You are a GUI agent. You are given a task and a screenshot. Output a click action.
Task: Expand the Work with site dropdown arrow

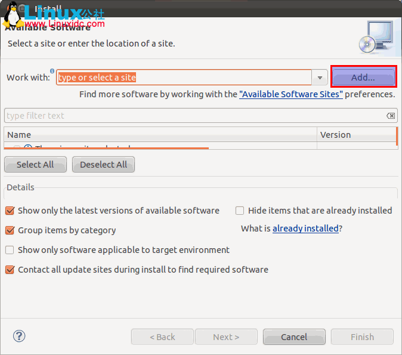pyautogui.click(x=320, y=78)
